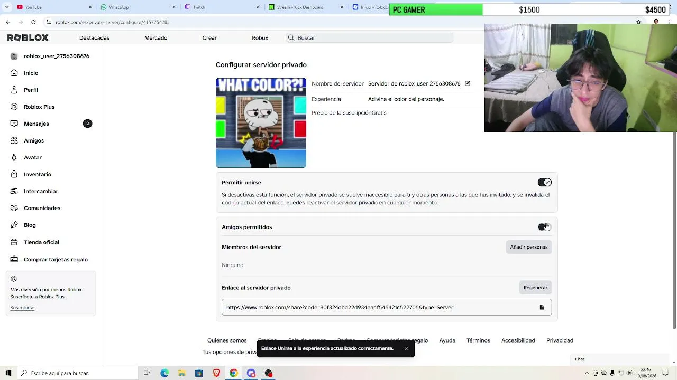The image size is (677, 380).
Task: Click the Roblox search field
Action: coord(370,38)
